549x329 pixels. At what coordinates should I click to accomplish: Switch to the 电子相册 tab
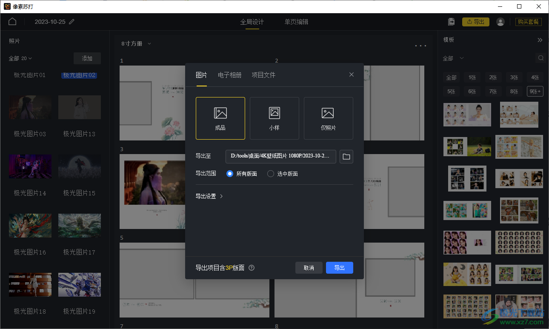pos(229,75)
